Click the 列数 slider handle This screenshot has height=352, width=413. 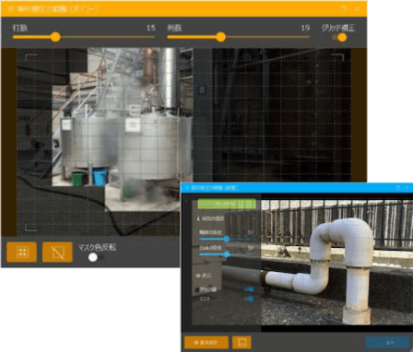pos(220,37)
